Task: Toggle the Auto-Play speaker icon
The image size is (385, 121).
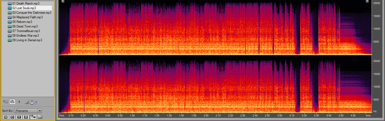Action: [x=5, y=102]
